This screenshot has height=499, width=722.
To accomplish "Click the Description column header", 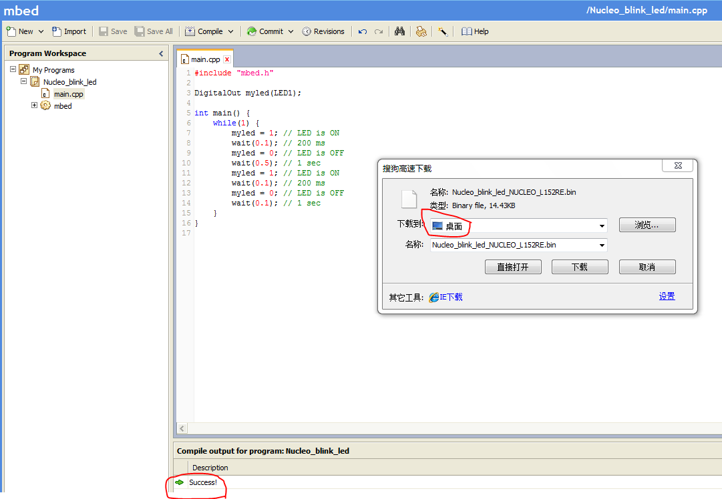I will click(210, 468).
